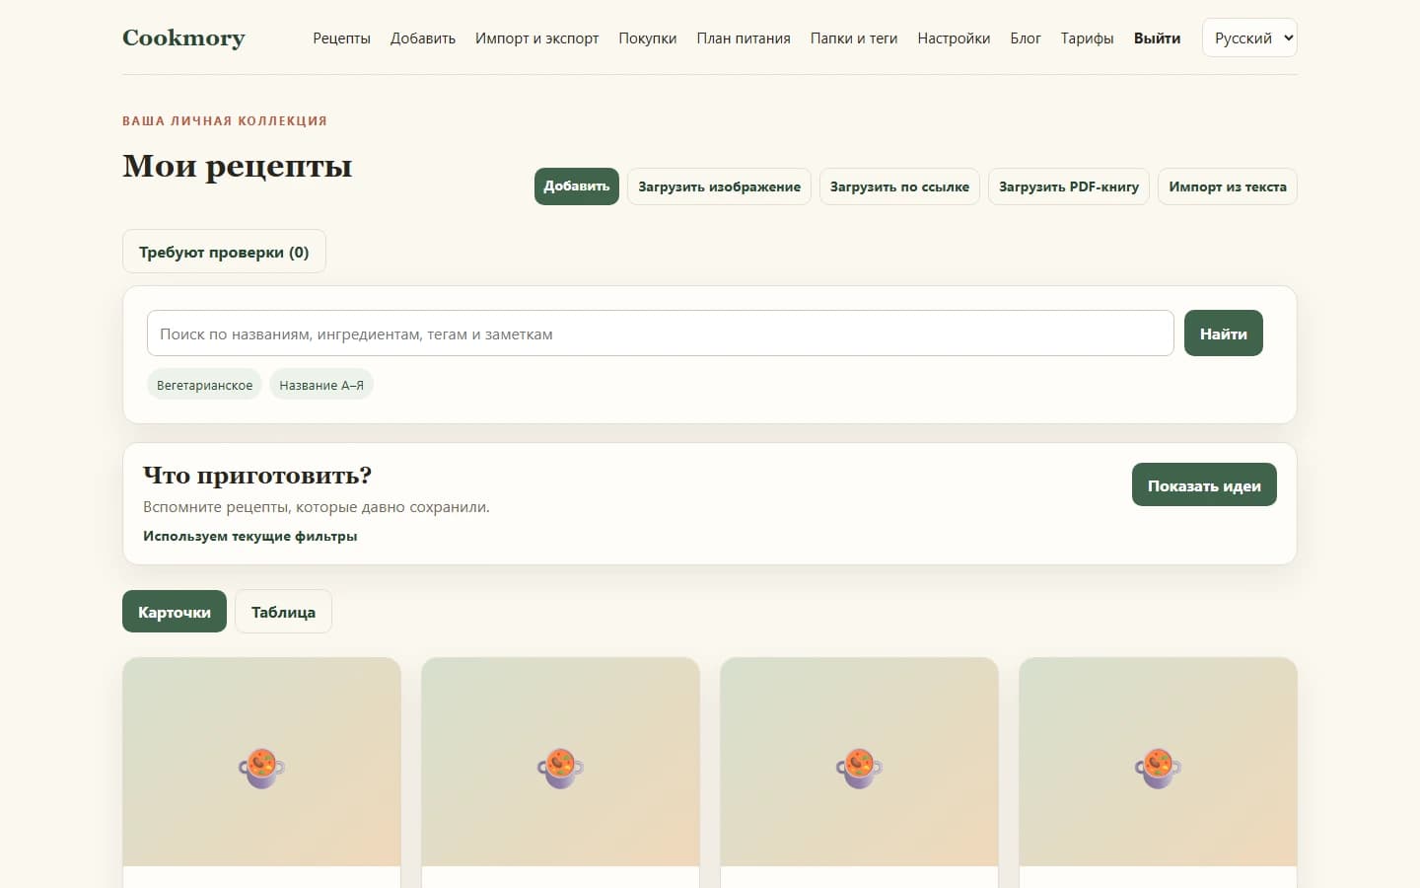Click Загрузить PDF-книгу button
The width and height of the screenshot is (1420, 888).
pyautogui.click(x=1069, y=186)
